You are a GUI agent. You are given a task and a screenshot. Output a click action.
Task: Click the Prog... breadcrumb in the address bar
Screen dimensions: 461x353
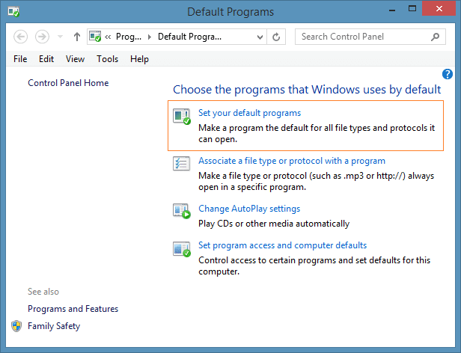(129, 37)
